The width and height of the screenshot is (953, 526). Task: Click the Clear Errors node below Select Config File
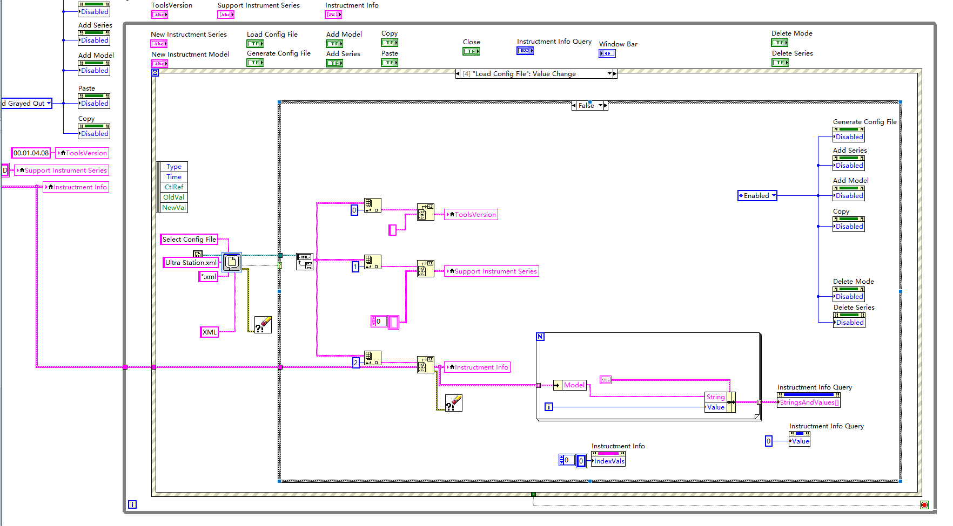(x=263, y=325)
